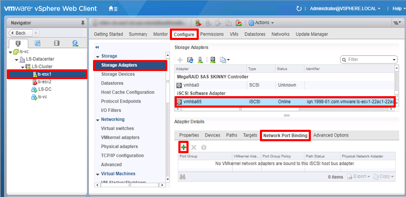Screen dimensions: 406x197
Task: Open the panel options menu at top right
Action: pos(396,23)
